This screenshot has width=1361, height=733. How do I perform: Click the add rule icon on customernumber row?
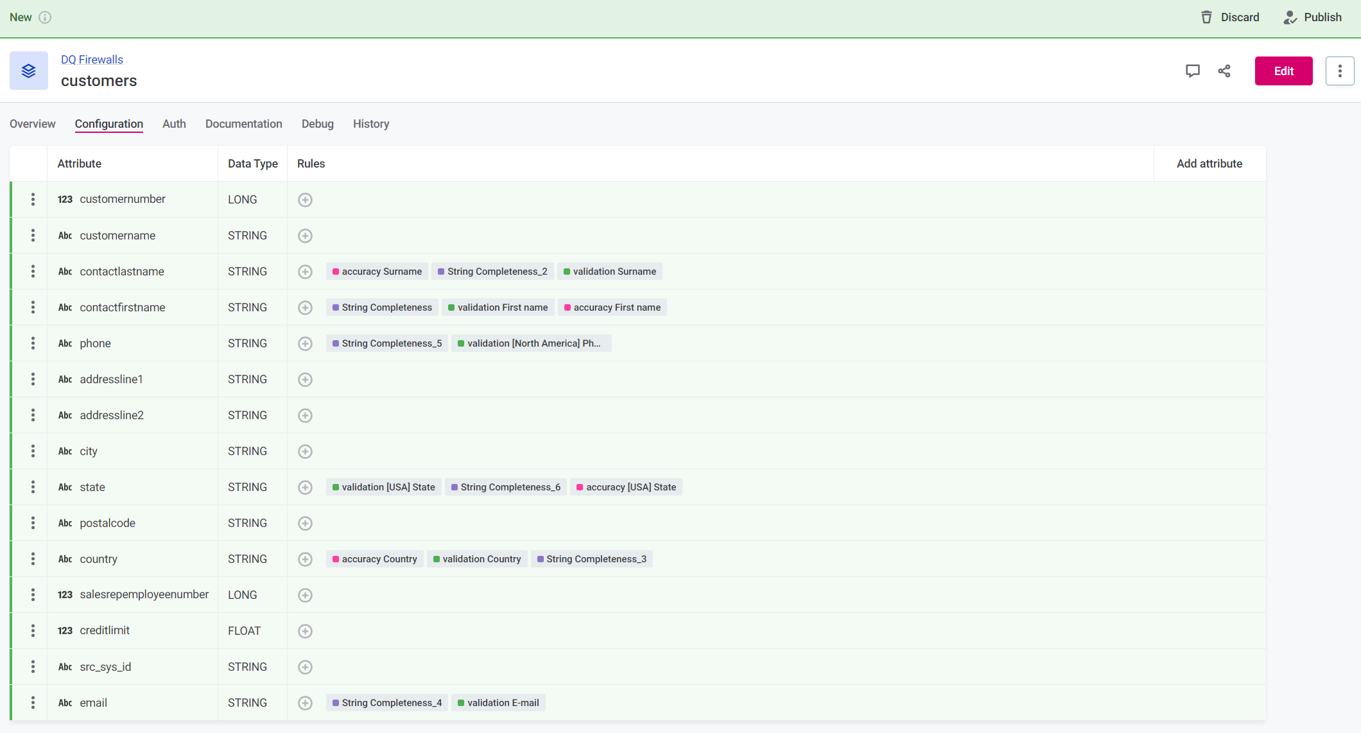(x=305, y=200)
